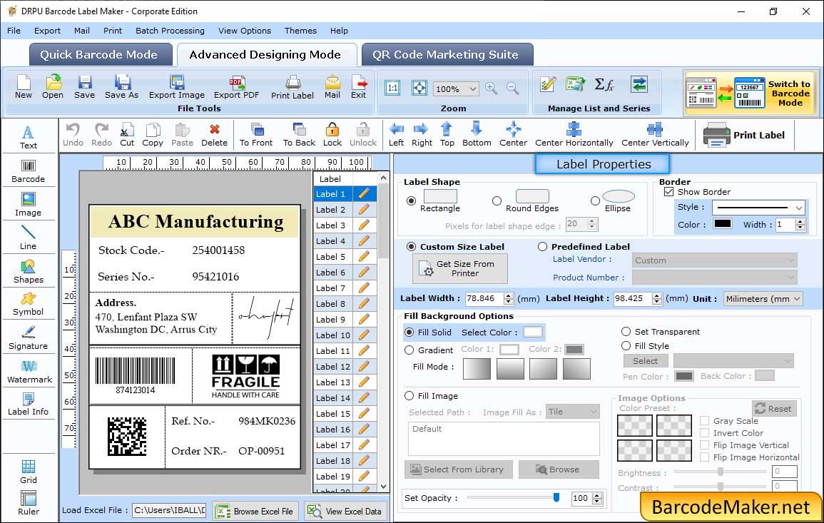Open the Symbol tool

29,305
